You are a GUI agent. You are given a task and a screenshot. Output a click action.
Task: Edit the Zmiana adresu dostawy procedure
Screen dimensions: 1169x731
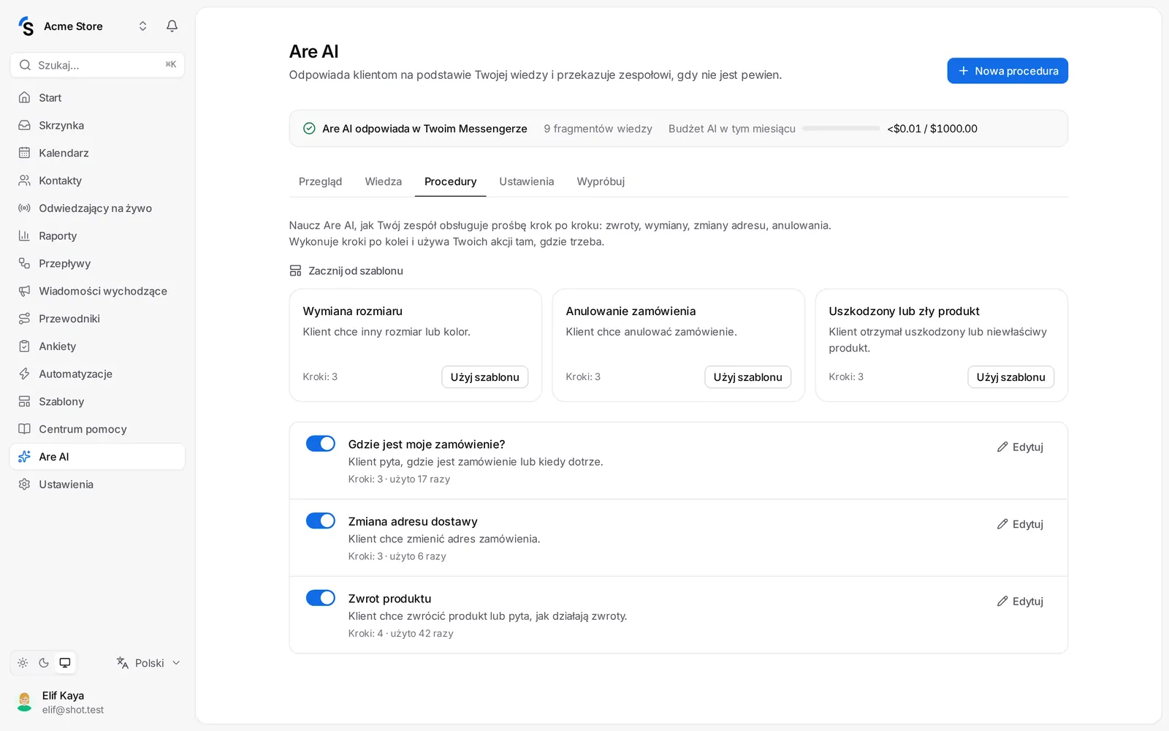(1020, 524)
